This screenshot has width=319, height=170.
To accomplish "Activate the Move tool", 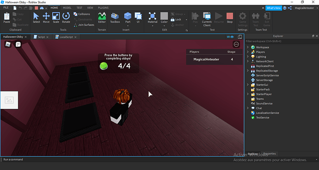I will 46,18.
